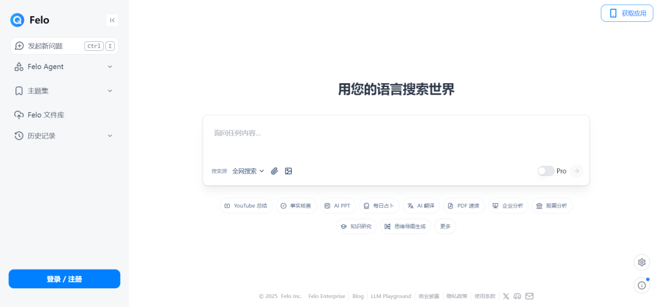
Task: Click the 搜索源 label
Action: click(x=219, y=172)
